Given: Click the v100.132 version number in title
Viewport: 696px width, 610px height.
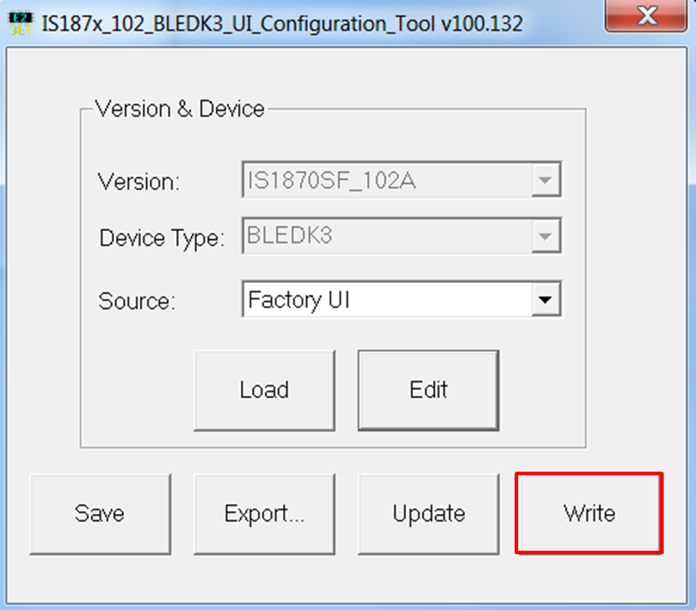Looking at the screenshot, I should pyautogui.click(x=481, y=23).
